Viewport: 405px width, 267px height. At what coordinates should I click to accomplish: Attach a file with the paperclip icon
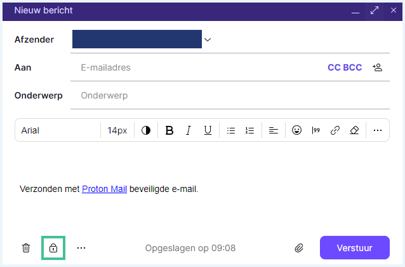pyautogui.click(x=299, y=248)
